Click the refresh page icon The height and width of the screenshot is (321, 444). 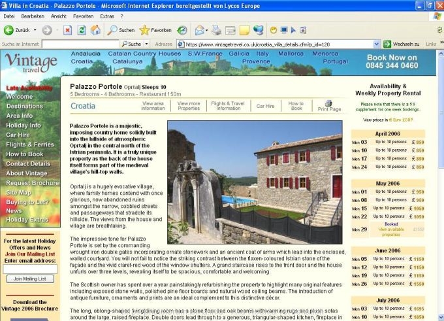pos(82,30)
